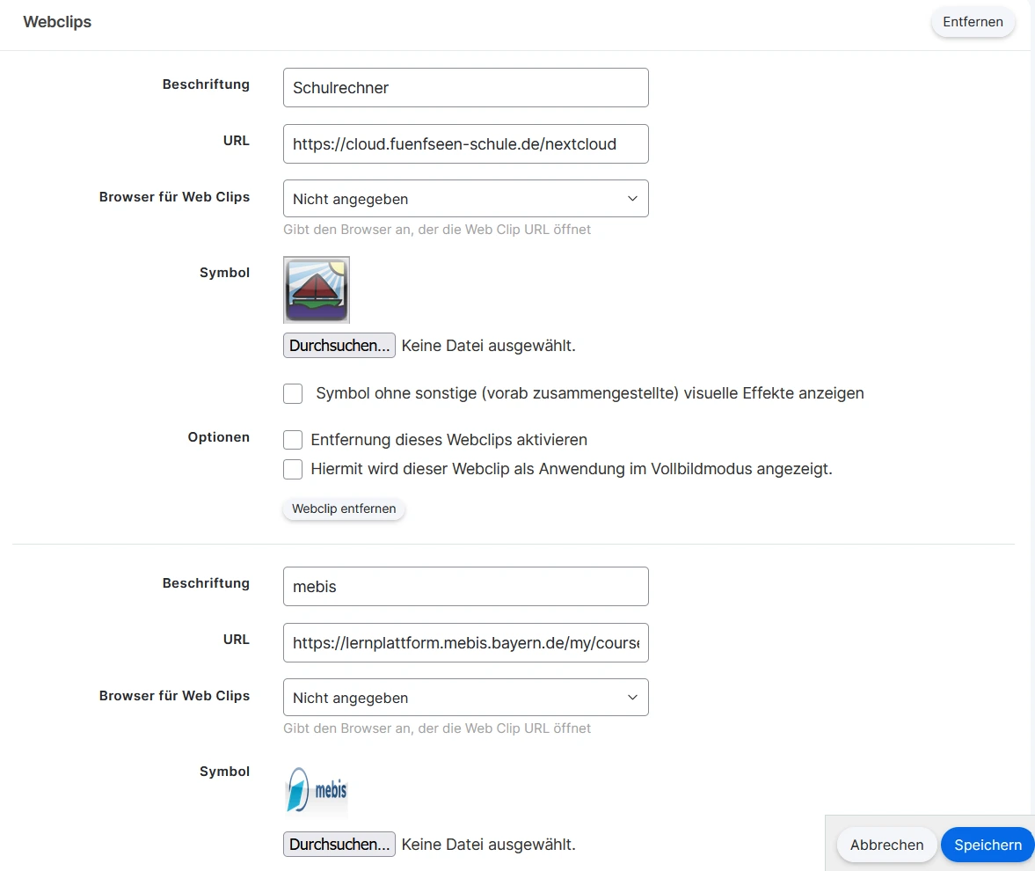Screen dimensions: 1035x871
Task: Save changes with Speichern button
Action: coord(988,845)
